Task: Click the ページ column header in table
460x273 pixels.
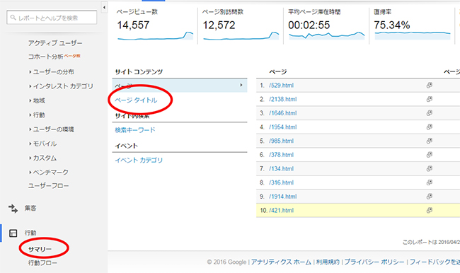Action: (278, 72)
